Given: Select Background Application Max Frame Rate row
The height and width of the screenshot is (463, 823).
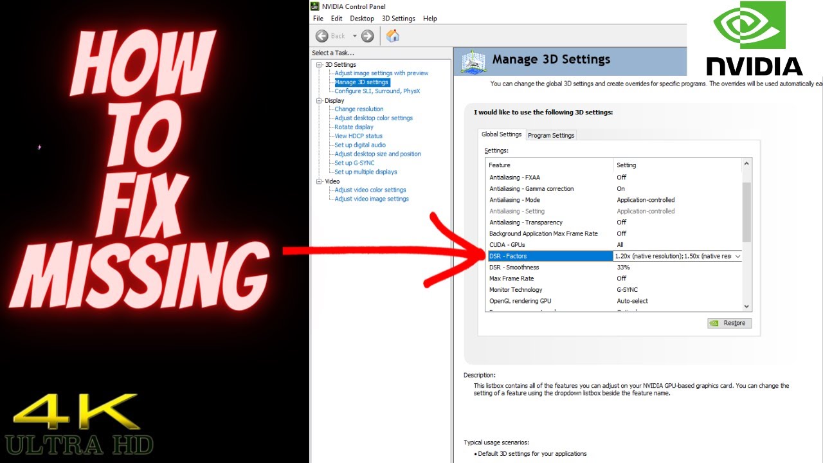Looking at the screenshot, I should 613,233.
